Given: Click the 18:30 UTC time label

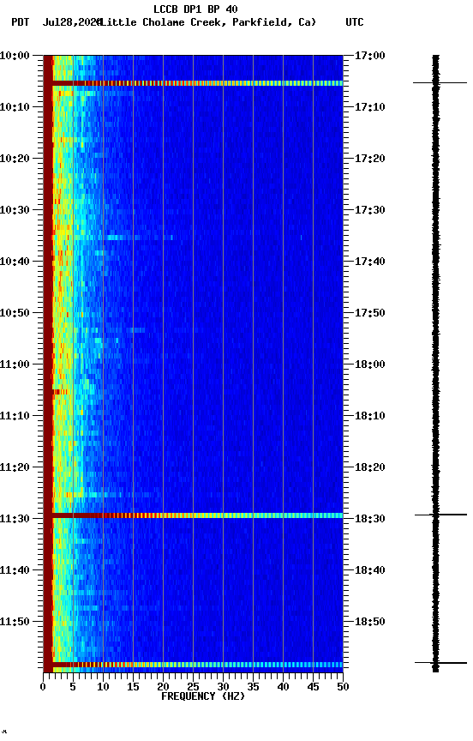Looking at the screenshot, I should pyautogui.click(x=370, y=519).
